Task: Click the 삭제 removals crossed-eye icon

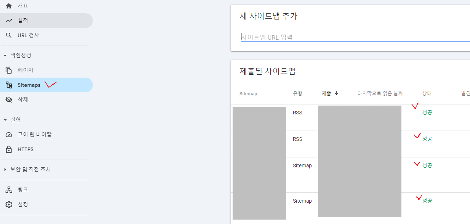Action: point(8,99)
